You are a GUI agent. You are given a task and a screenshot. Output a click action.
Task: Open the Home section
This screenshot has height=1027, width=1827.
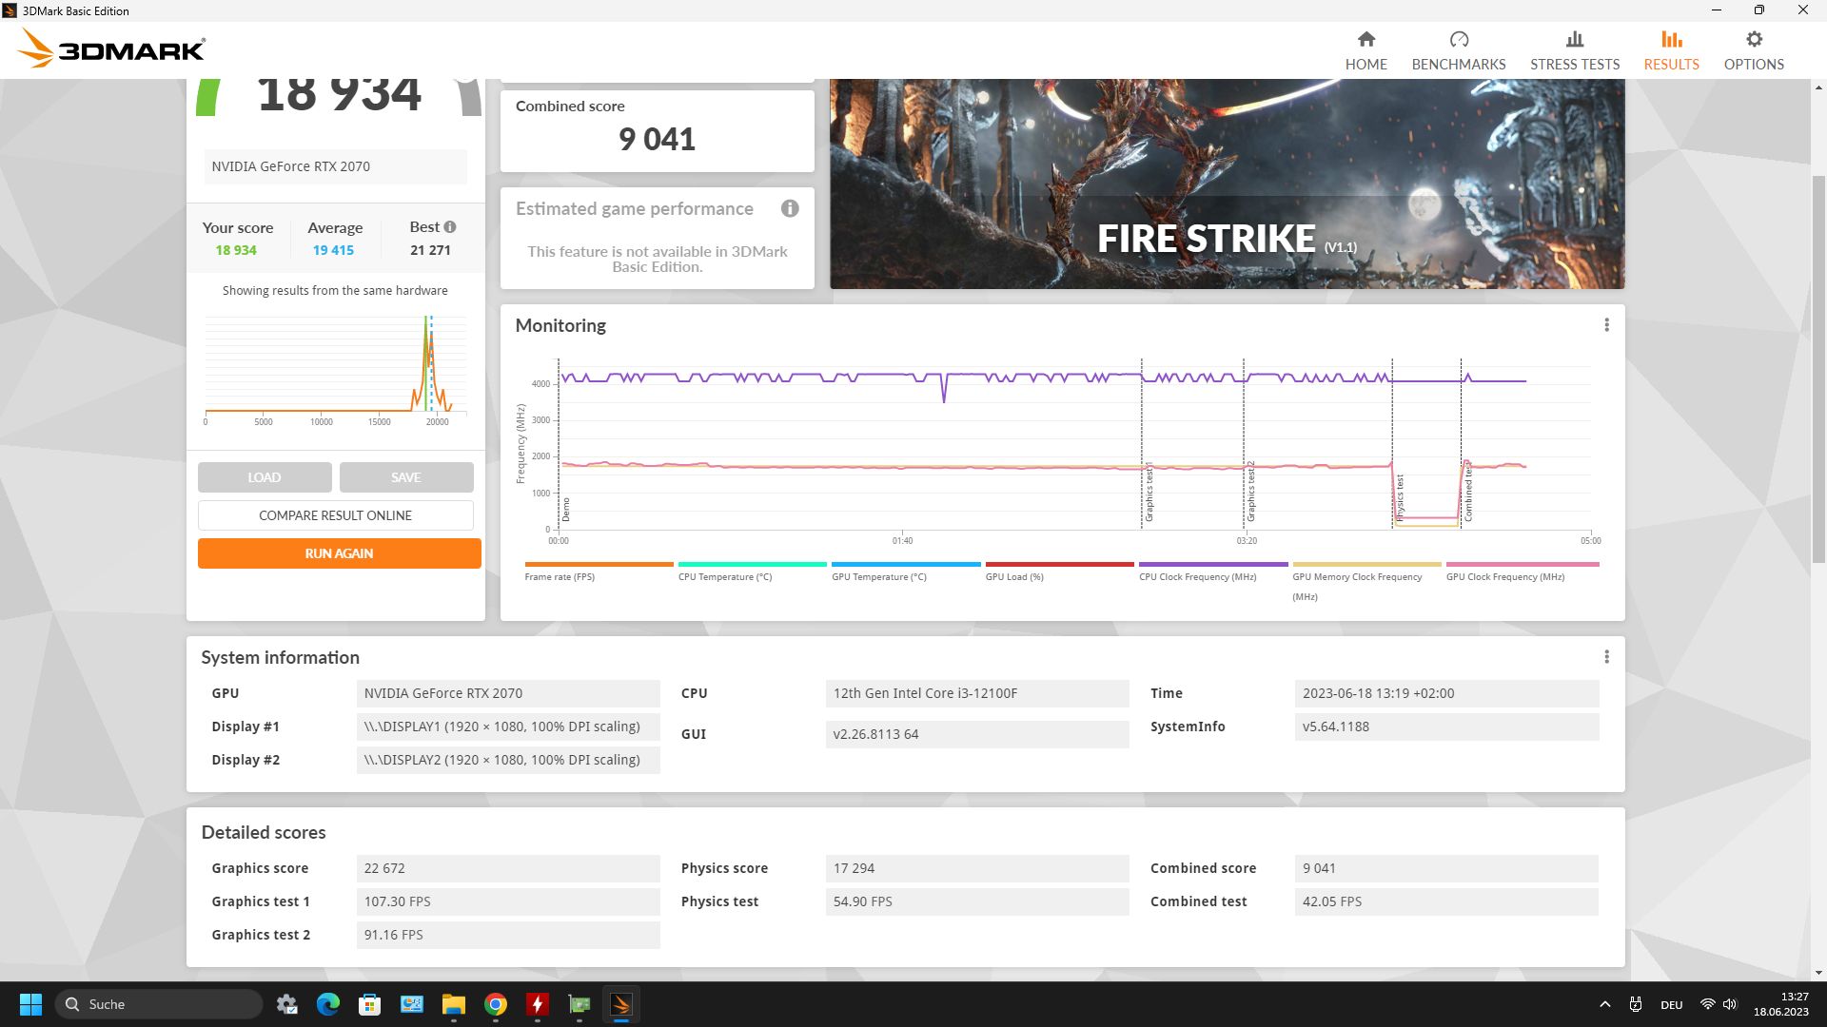pyautogui.click(x=1365, y=50)
